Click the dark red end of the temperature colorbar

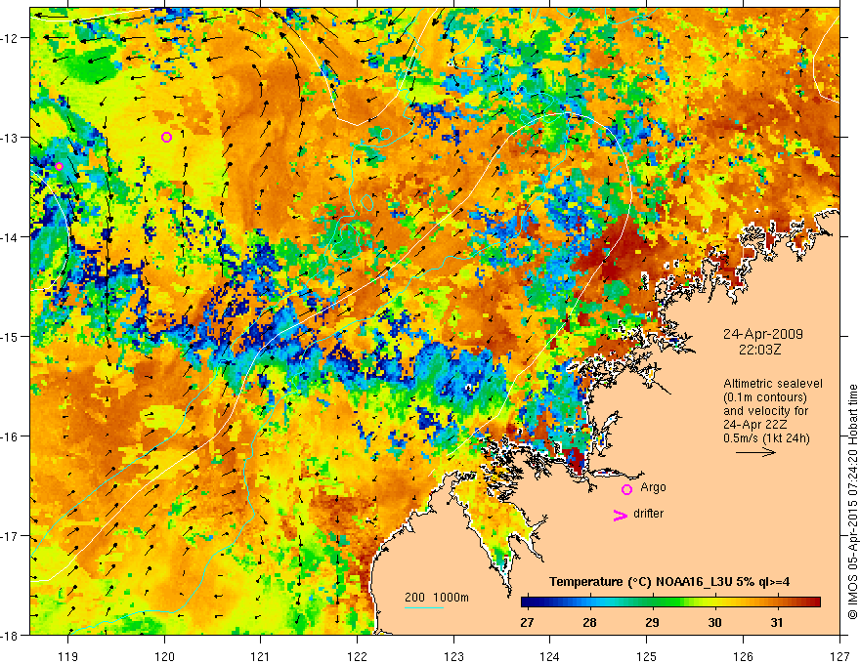pos(814,602)
